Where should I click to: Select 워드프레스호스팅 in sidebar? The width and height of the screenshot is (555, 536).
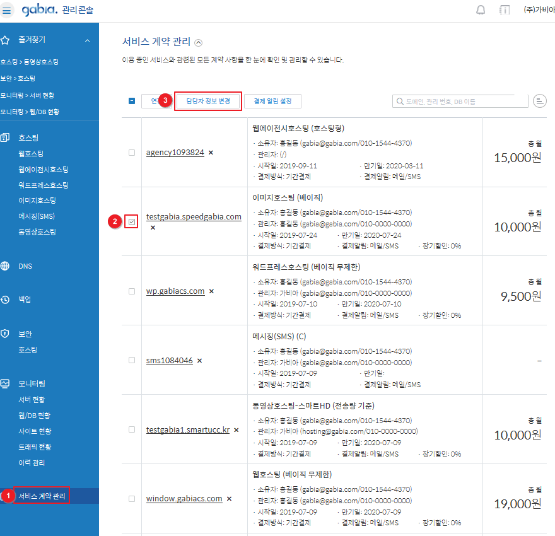pos(44,185)
